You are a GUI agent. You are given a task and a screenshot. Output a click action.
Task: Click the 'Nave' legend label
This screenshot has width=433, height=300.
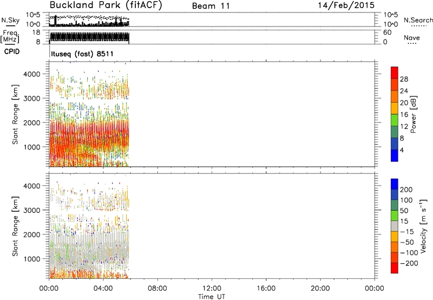coord(411,37)
